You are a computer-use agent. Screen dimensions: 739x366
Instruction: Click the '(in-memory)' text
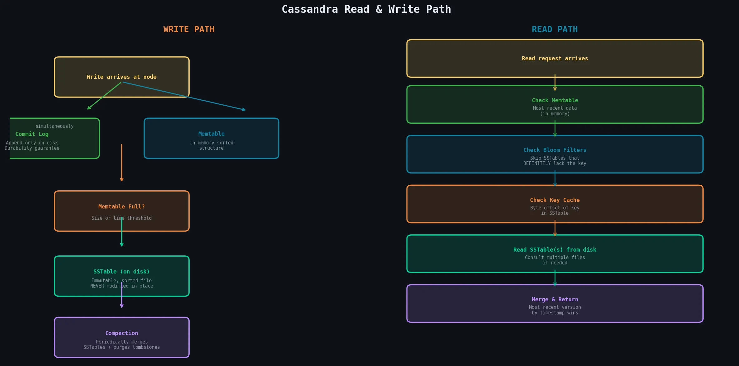[x=555, y=114]
